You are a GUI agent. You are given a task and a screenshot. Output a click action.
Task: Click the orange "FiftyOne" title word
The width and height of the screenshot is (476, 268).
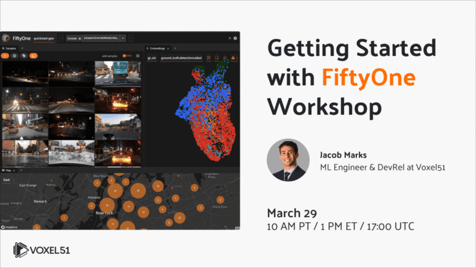[369, 78]
